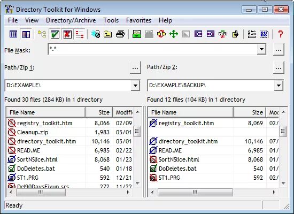Click the green four-way move arrows icon
The width and height of the screenshot is (294, 214).
174,34
